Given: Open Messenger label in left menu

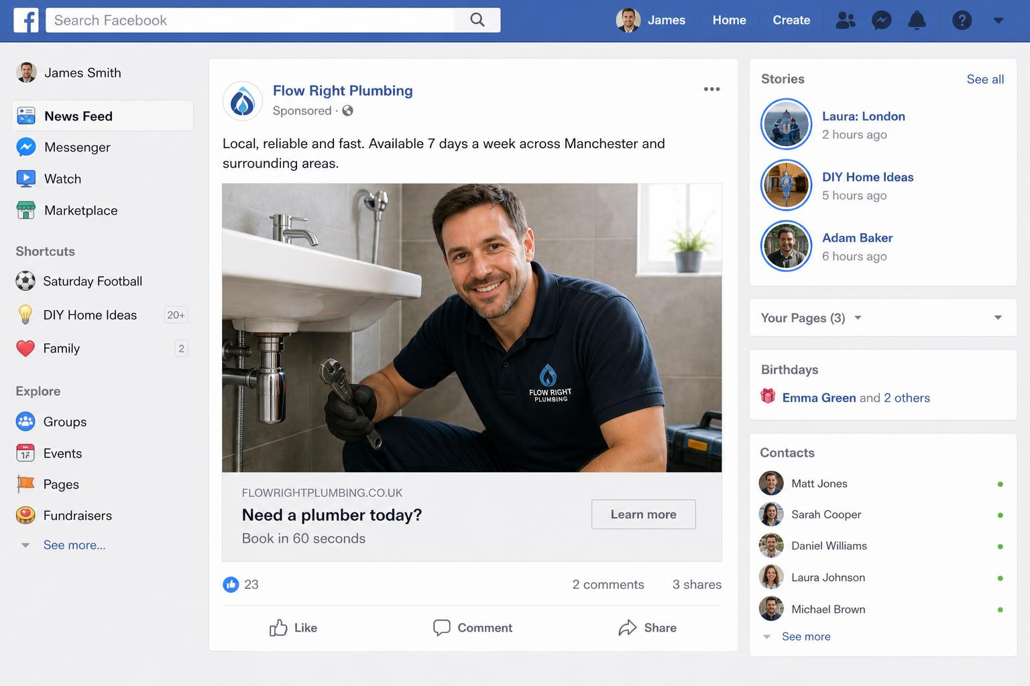Looking at the screenshot, I should (77, 147).
